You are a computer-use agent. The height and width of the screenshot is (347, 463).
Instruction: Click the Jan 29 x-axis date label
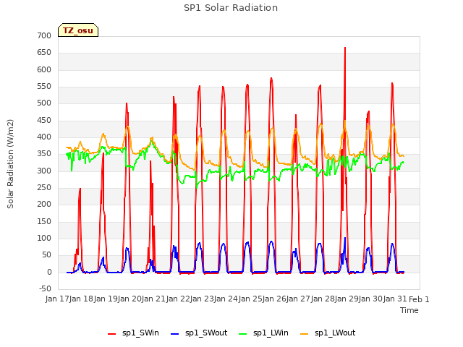pyautogui.click(x=347, y=299)
